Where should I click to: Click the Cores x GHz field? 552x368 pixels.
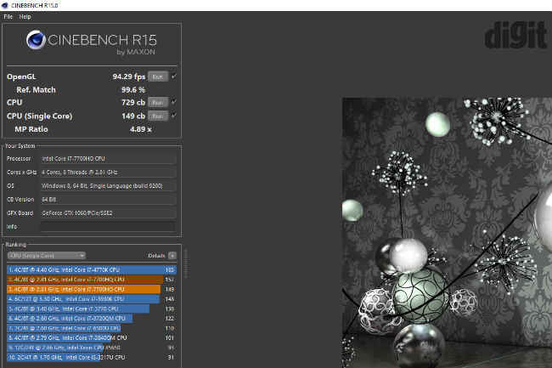click(x=108, y=173)
